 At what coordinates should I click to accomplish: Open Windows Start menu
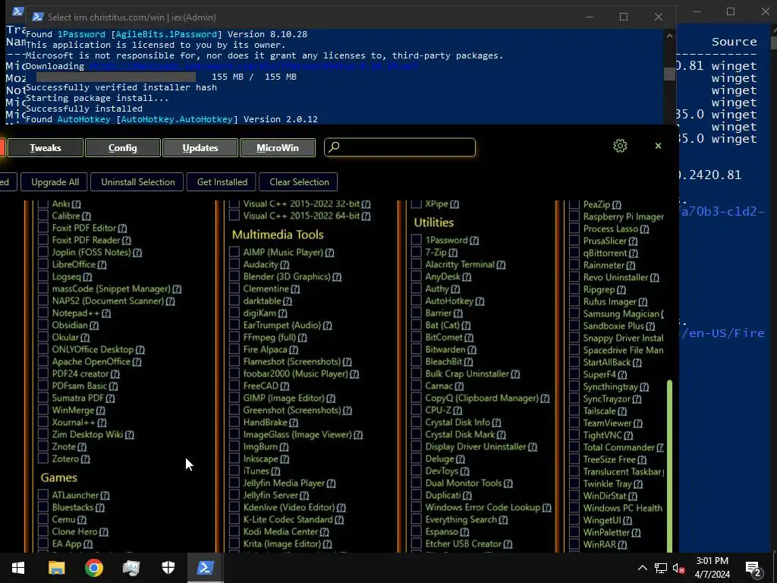point(18,568)
